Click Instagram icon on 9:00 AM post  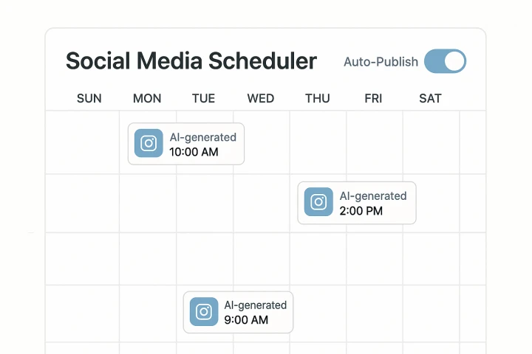[204, 312]
